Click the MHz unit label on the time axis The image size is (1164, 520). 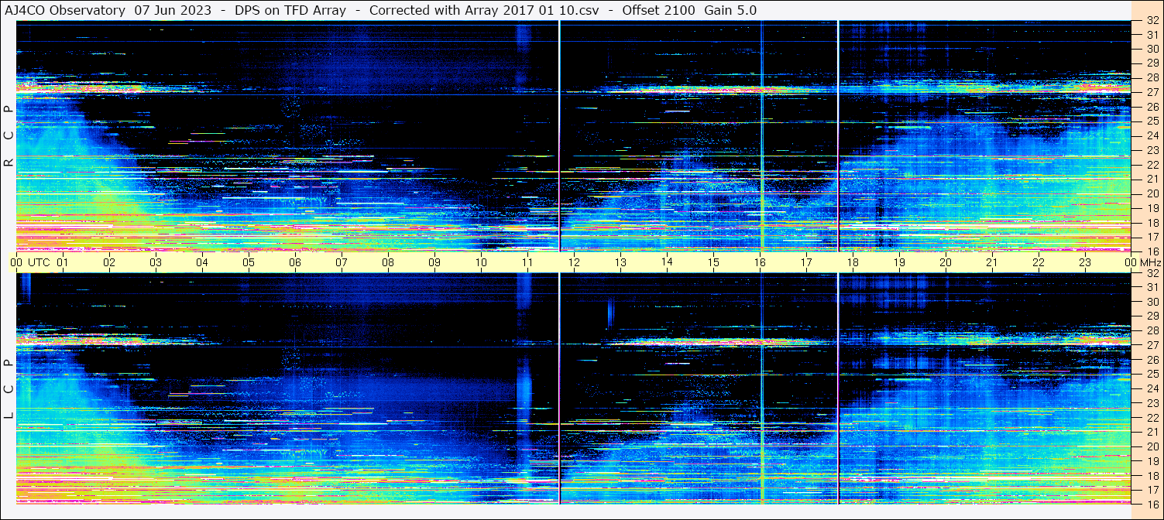point(1150,262)
